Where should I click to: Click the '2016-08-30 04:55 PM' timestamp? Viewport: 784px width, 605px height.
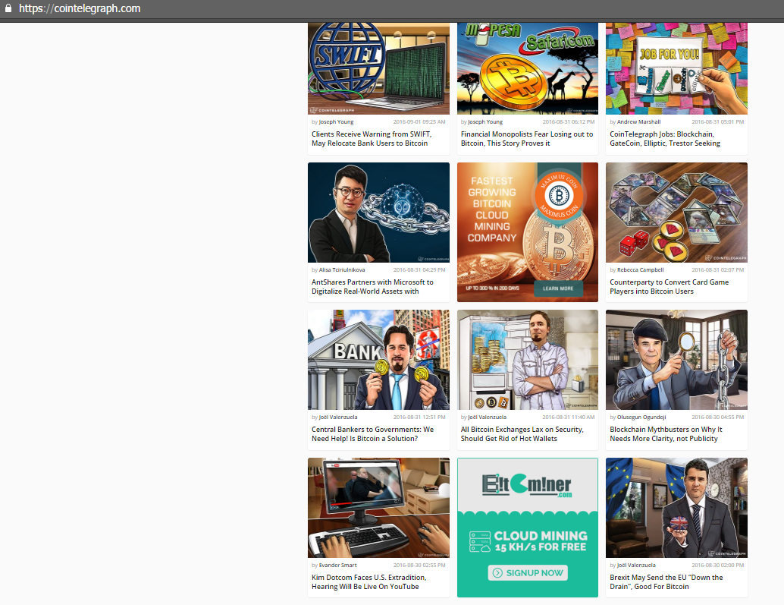tap(718, 417)
